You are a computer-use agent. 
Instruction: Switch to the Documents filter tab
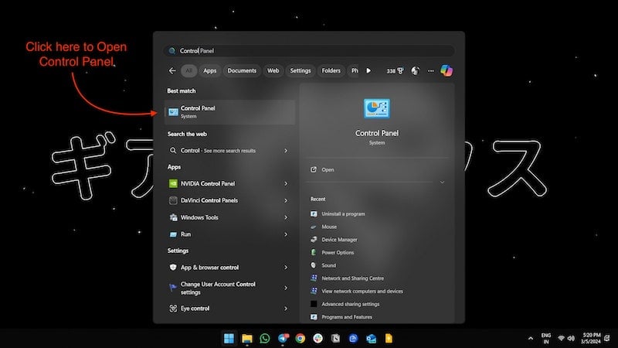[242, 70]
